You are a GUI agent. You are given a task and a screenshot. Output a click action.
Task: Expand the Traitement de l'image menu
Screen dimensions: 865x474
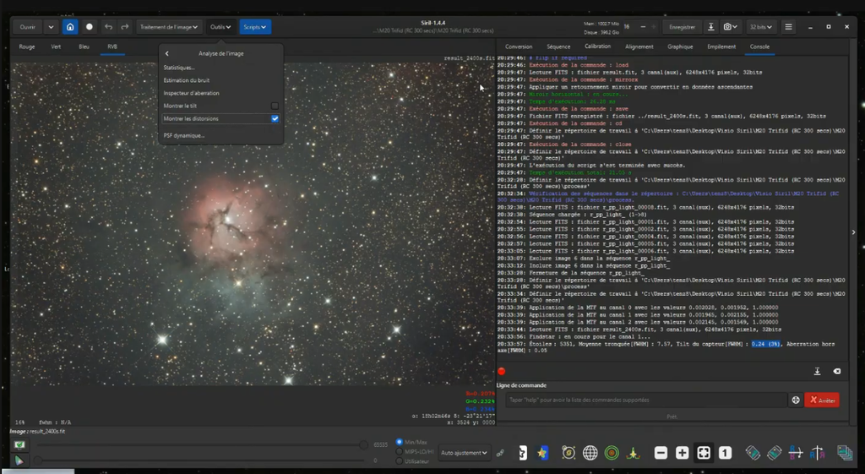pos(168,26)
